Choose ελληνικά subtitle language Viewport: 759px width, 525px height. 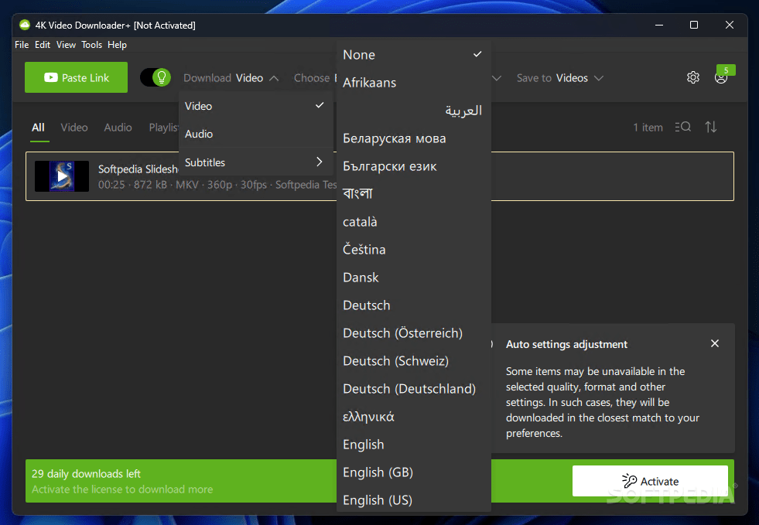(413, 417)
